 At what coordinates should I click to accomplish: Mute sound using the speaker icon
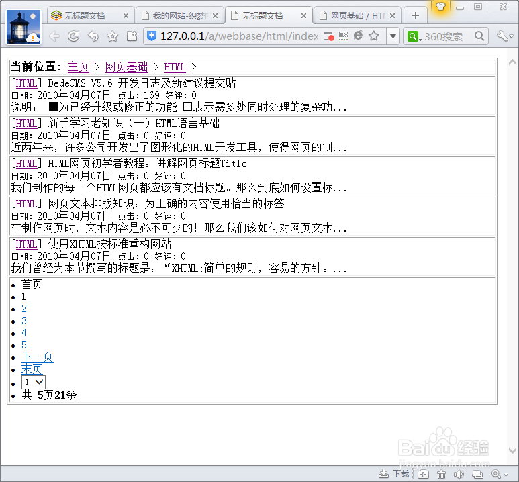pos(459,474)
